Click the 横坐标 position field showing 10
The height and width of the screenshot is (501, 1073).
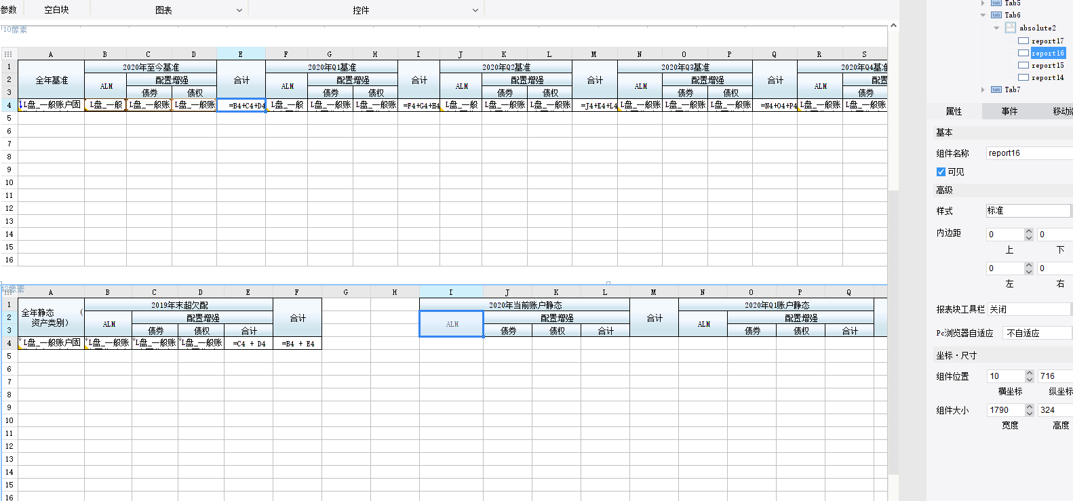point(1006,376)
